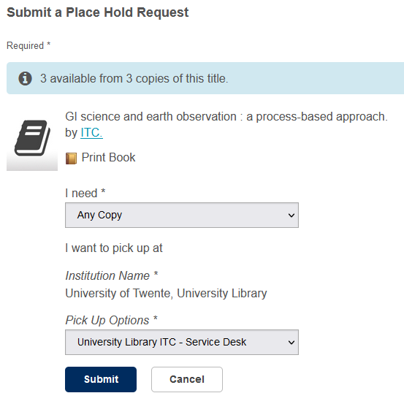Click the 'I want to pick up at' text
404x412 pixels.
pyautogui.click(x=114, y=248)
